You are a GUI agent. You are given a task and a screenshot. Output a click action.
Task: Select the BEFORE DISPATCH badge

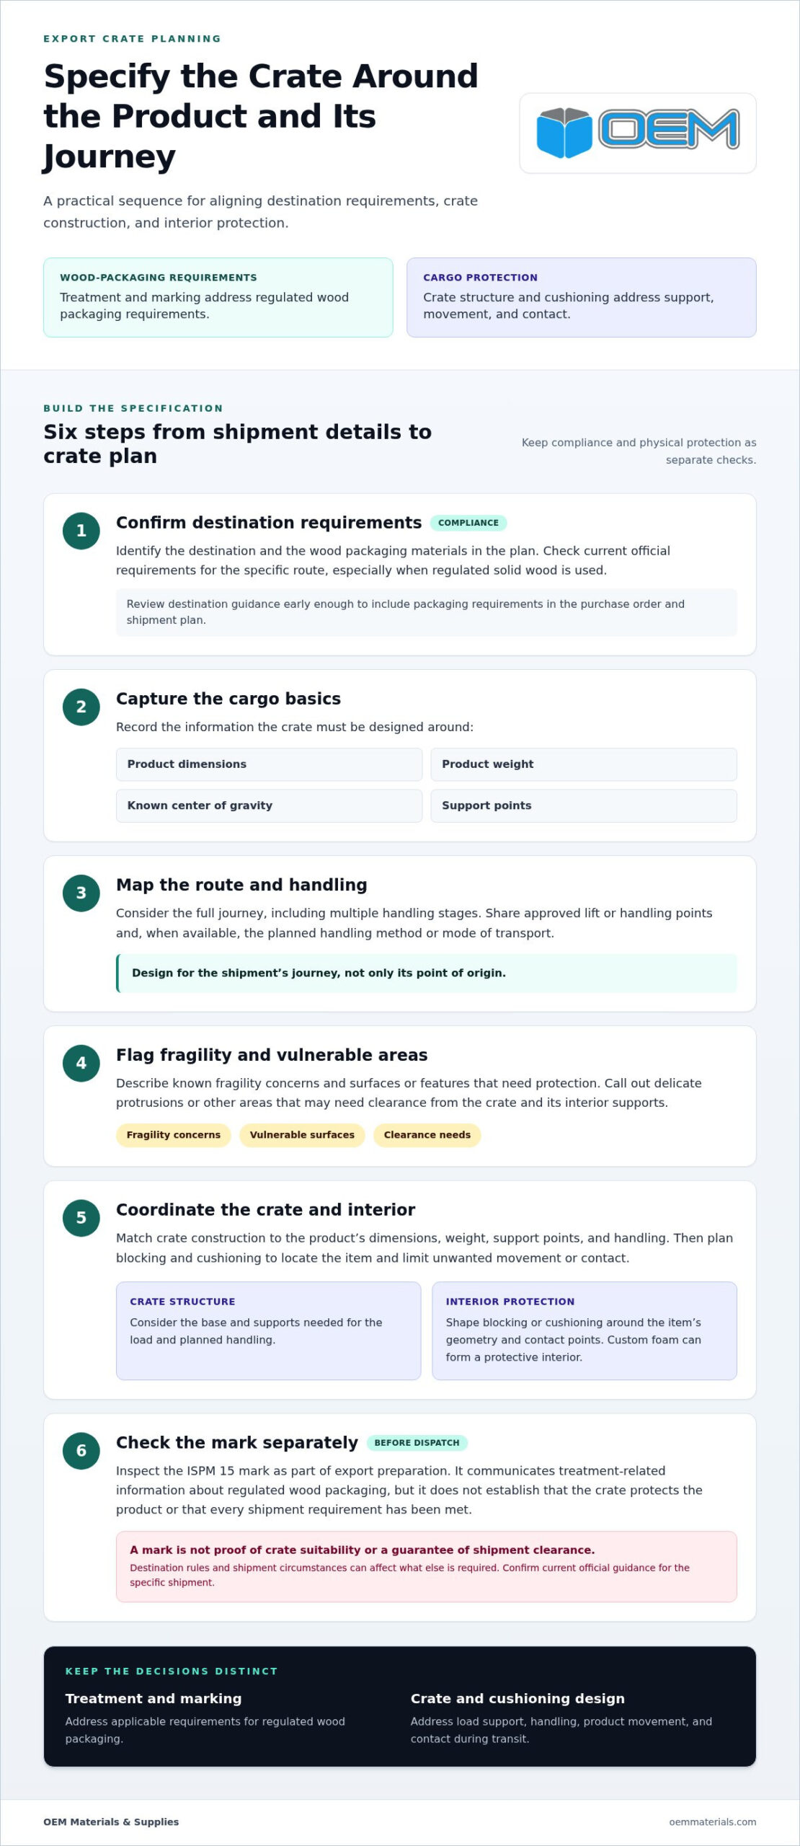point(417,1443)
